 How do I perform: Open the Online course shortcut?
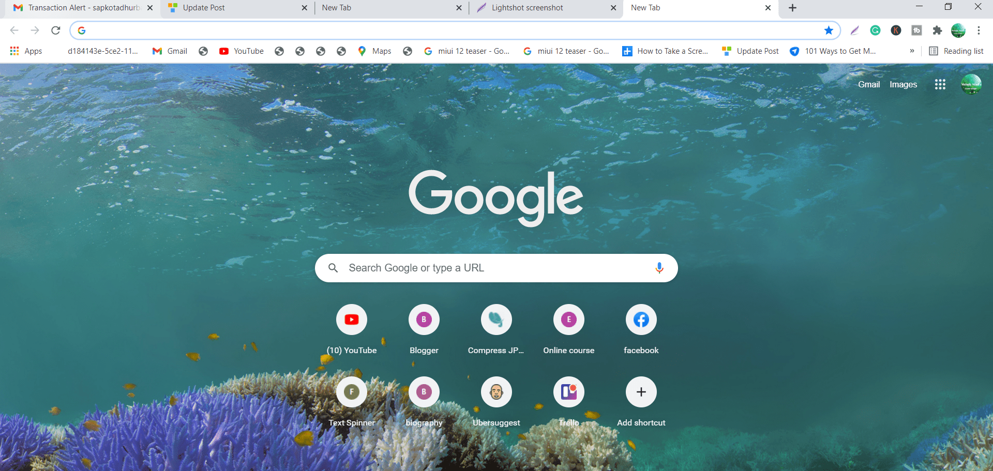pos(569,329)
